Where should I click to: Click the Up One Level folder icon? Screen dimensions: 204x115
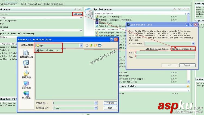(91, 45)
